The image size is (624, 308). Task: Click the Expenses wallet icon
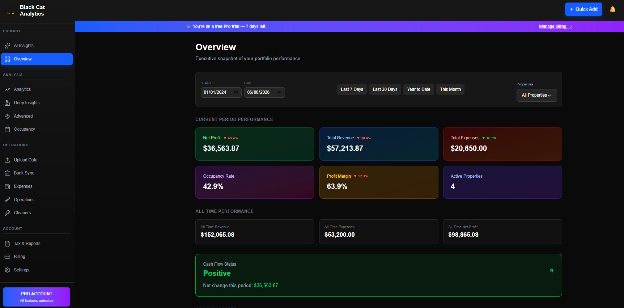click(x=7, y=186)
